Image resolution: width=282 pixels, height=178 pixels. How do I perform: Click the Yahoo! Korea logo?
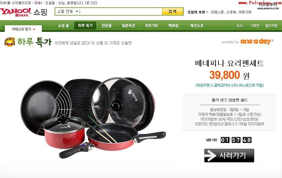click(x=15, y=12)
